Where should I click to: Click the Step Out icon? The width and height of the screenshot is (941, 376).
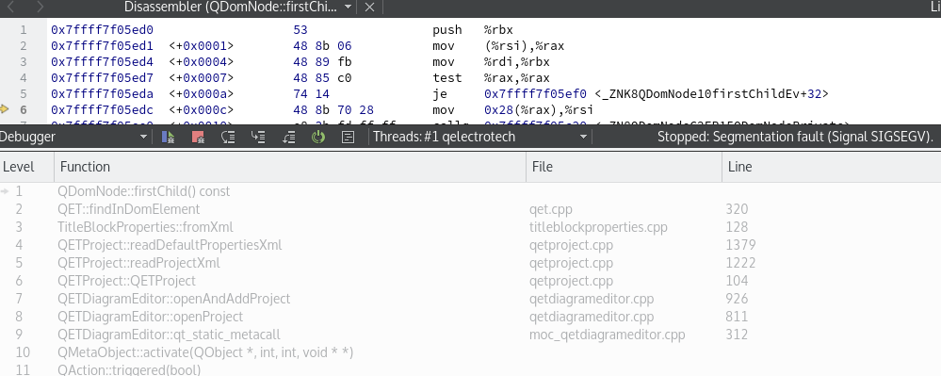tap(288, 137)
